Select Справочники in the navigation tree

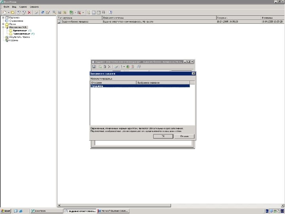[16, 21]
